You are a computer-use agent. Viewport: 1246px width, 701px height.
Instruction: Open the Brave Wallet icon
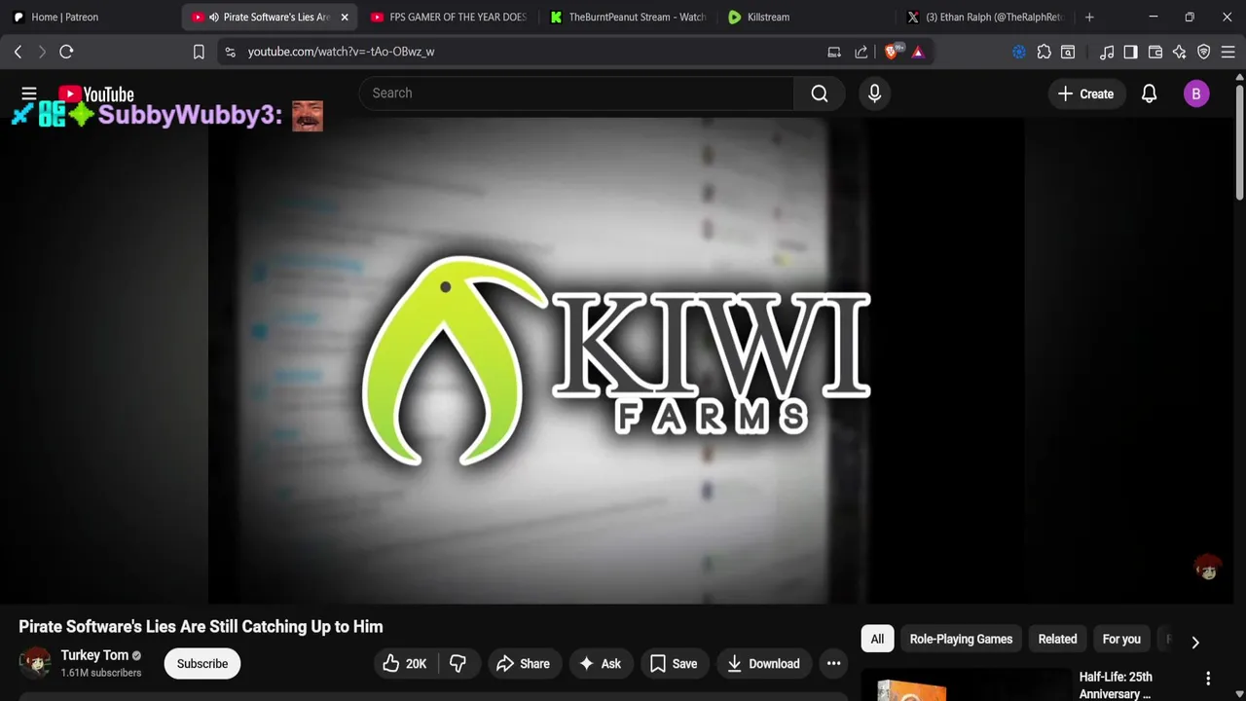coord(1155,52)
